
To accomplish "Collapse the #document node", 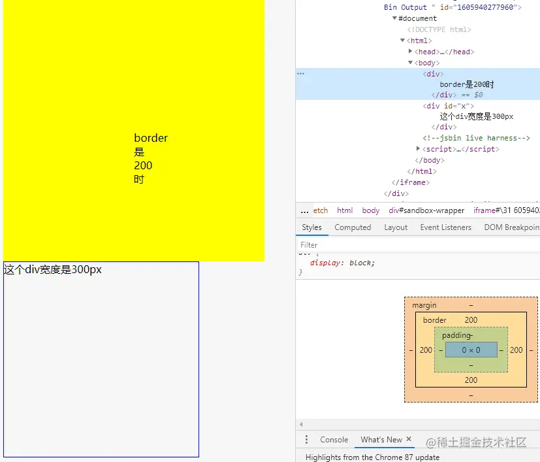I will (394, 18).
